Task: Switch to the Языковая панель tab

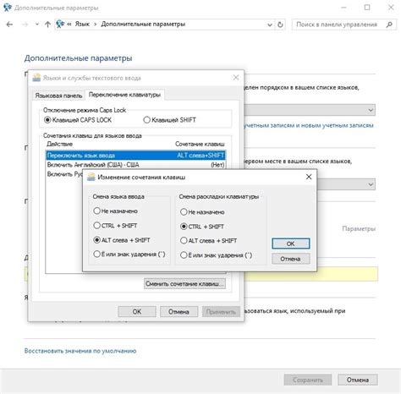Action: click(x=58, y=96)
